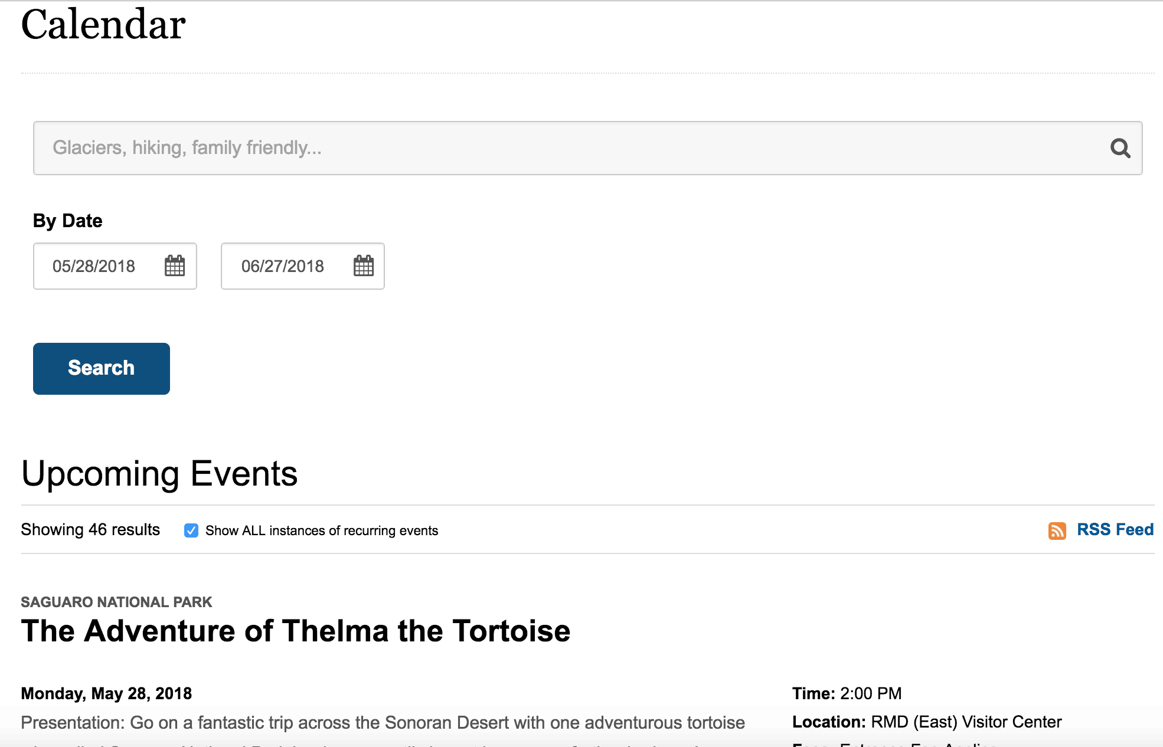The image size is (1163, 747).
Task: Uncheck Show ALL instances of recurring events
Action: (x=191, y=530)
